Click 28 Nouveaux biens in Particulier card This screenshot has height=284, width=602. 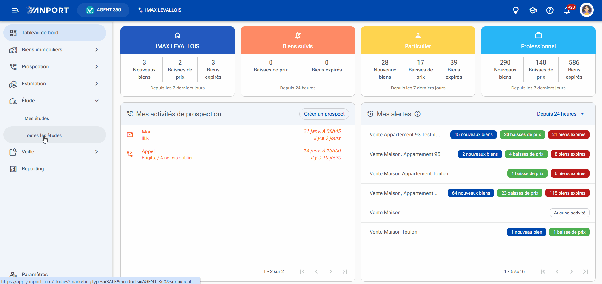[385, 70]
